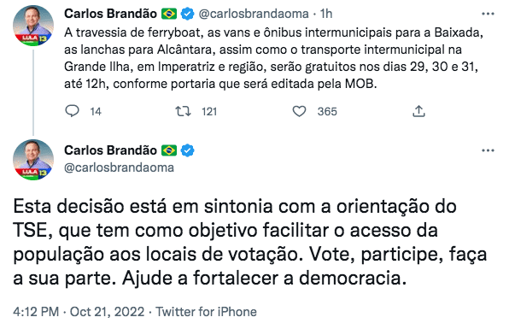Click the verified badge on second tweet
The width and height of the screenshot is (509, 329).
[x=187, y=150]
